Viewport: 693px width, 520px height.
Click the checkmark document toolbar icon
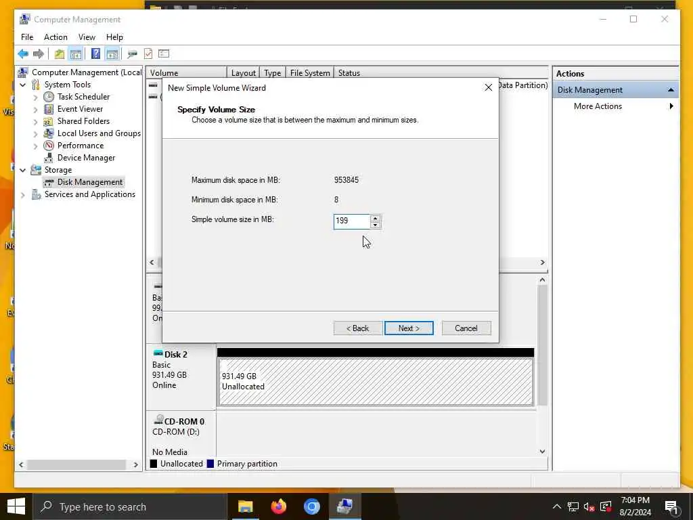point(148,54)
